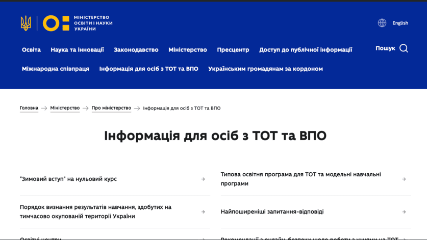The image size is (427, 240).
Task: Open Міжнародна співпраця menu
Action: pos(56,69)
